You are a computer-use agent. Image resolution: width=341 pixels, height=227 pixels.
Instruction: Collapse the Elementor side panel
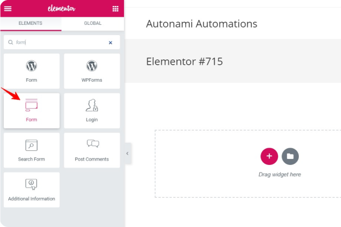pyautogui.click(x=127, y=153)
